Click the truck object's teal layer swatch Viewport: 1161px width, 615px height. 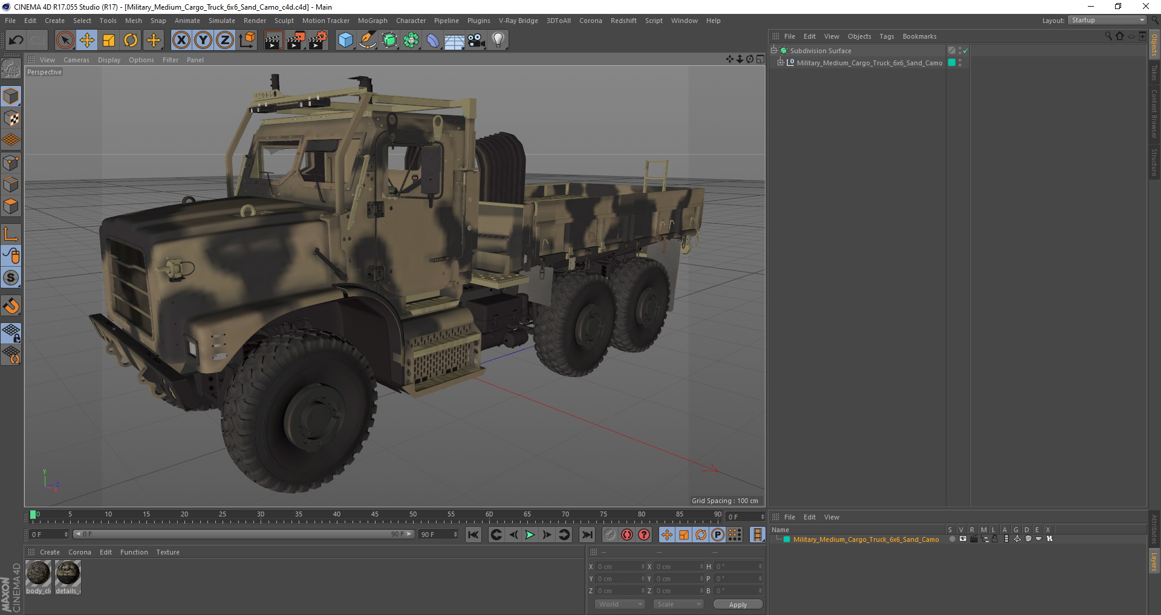click(x=952, y=62)
